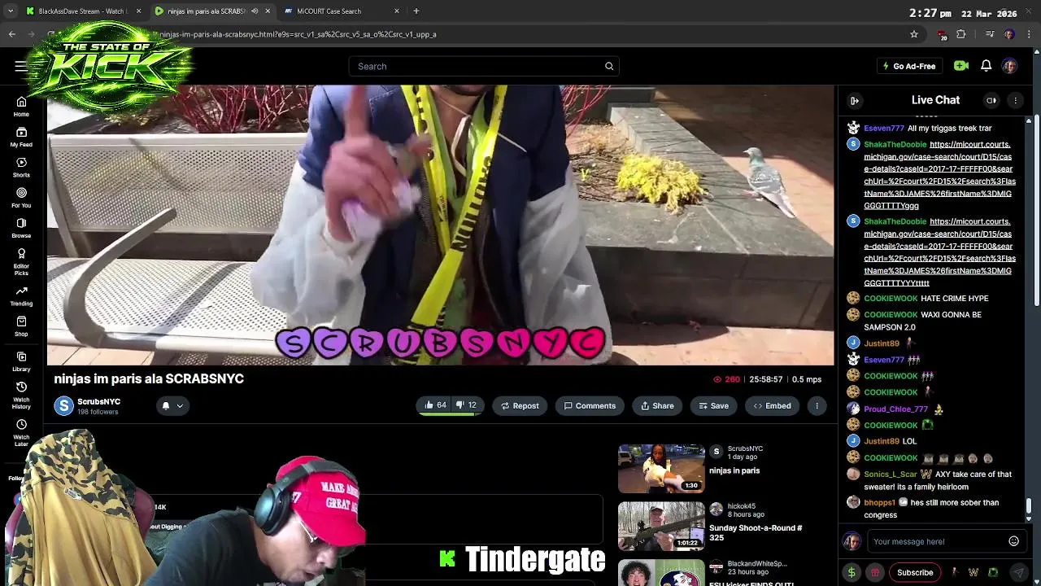Like the video with thumbs up
Screen dimensions: 1041x586
[x=436, y=405]
